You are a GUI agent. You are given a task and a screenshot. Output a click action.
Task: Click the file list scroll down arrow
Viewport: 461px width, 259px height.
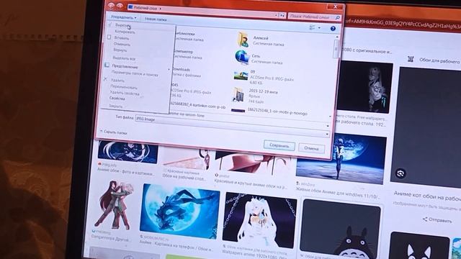[330, 117]
